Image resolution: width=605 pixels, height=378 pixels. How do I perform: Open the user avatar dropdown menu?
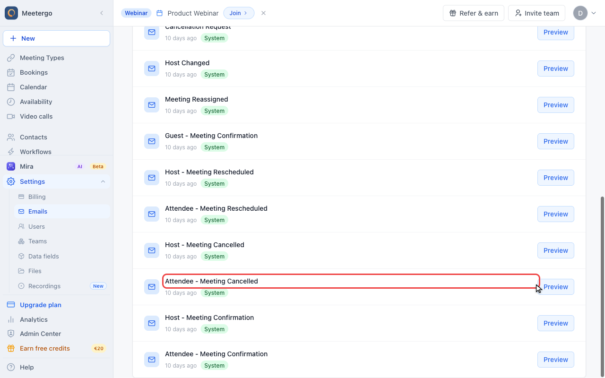click(585, 13)
